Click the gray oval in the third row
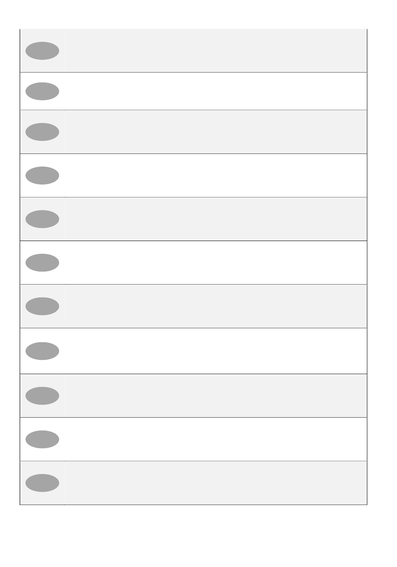 (42, 132)
